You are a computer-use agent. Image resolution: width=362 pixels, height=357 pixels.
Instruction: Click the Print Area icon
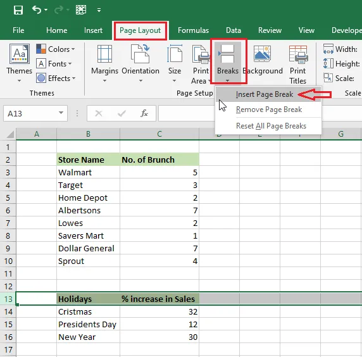tap(201, 54)
